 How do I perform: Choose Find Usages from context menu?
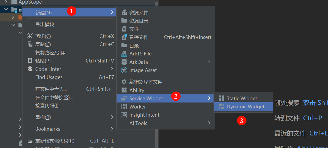tap(49, 77)
